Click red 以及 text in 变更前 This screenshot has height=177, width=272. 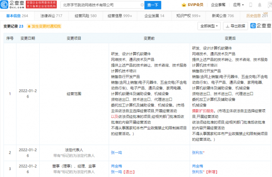[114, 117]
